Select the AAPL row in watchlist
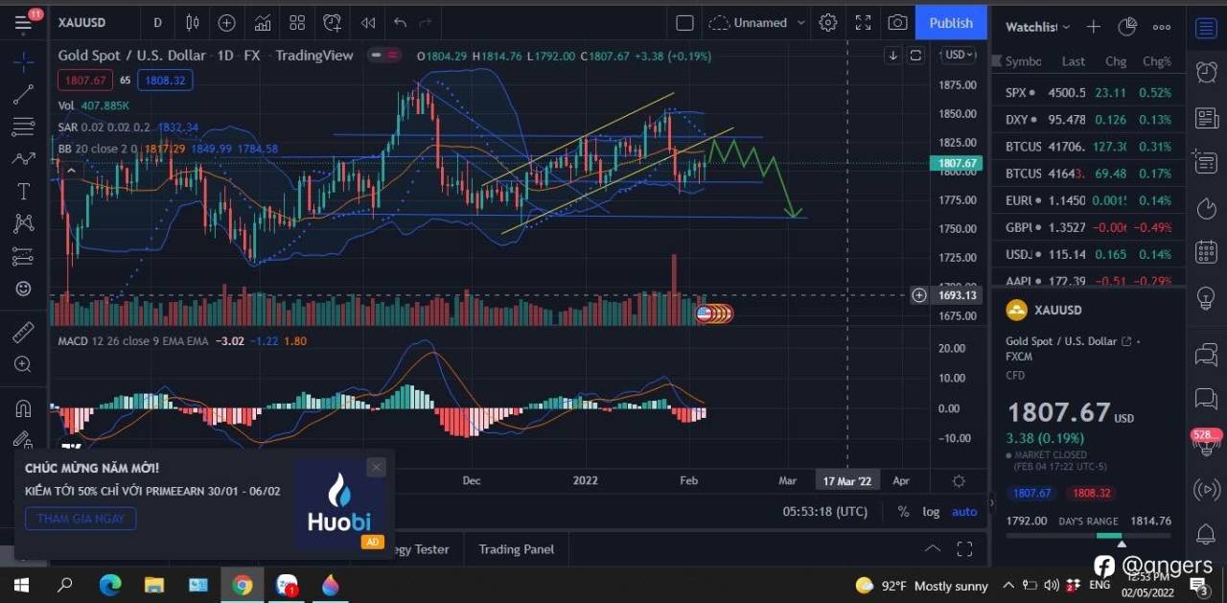The image size is (1227, 603). [1089, 281]
